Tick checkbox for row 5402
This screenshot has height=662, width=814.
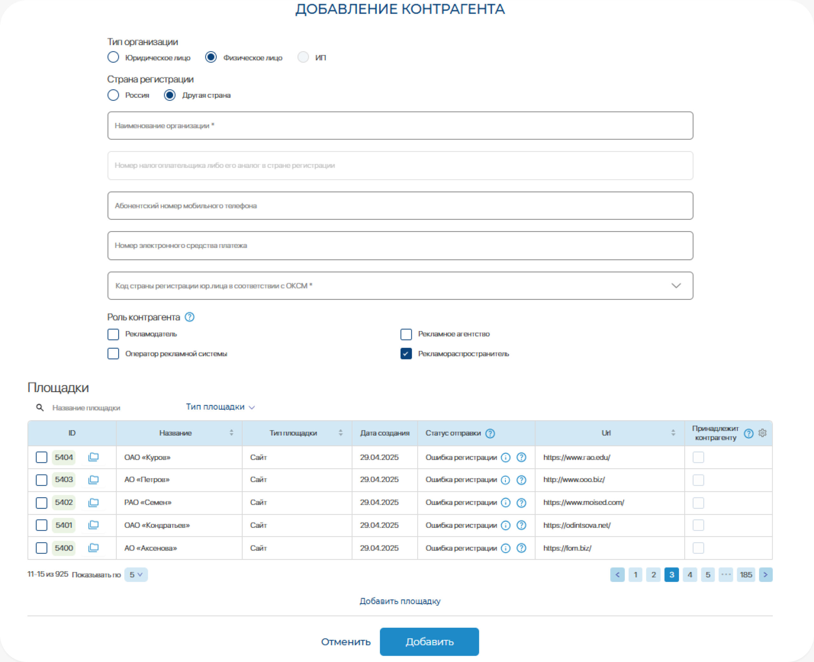tap(42, 502)
